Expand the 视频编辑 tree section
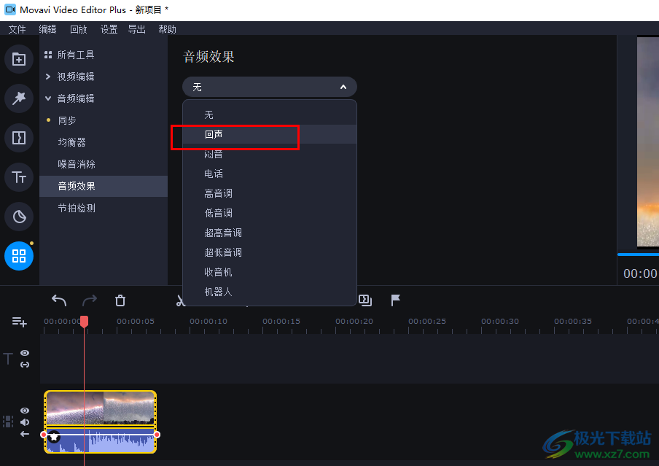659x466 pixels. coord(48,77)
